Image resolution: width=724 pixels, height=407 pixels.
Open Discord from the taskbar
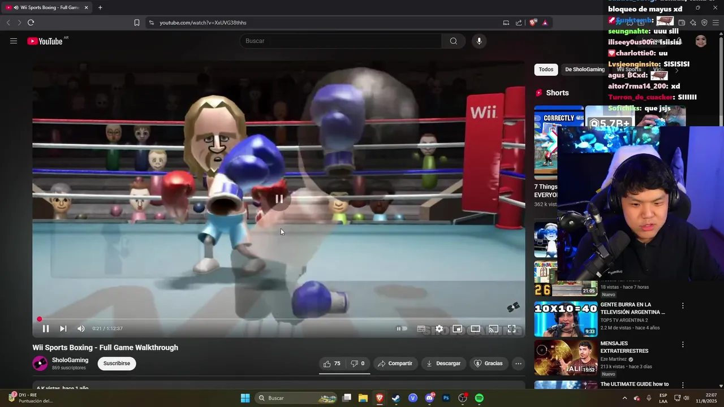[429, 398]
